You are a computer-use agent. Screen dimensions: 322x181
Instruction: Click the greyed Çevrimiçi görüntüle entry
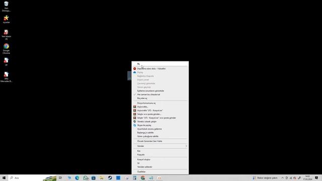[x=160, y=83]
